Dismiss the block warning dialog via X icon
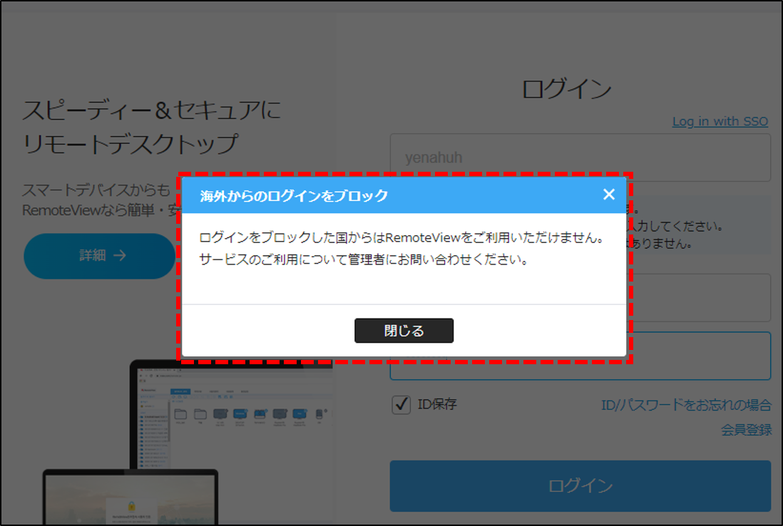Image resolution: width=783 pixels, height=526 pixels. [x=609, y=194]
